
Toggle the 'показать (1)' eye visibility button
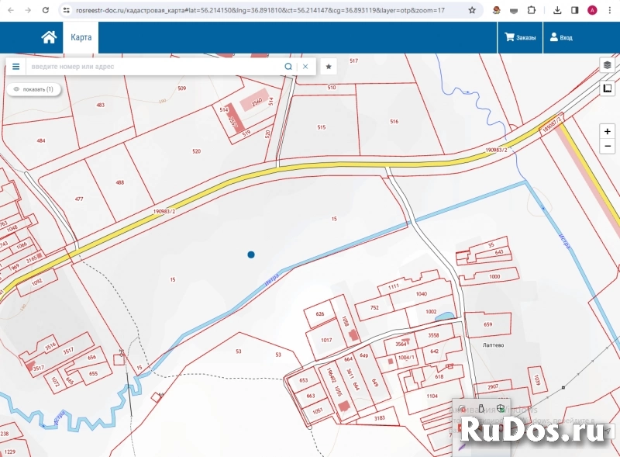coord(33,89)
